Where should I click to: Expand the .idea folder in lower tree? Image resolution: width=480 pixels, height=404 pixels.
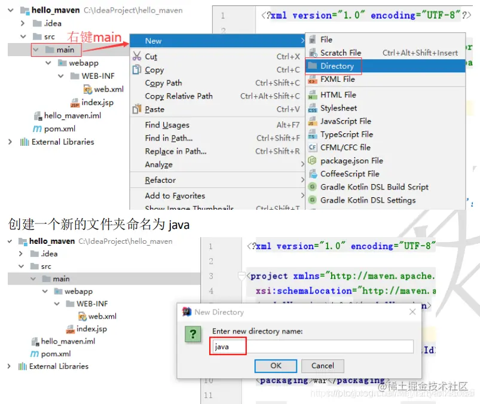point(20,254)
